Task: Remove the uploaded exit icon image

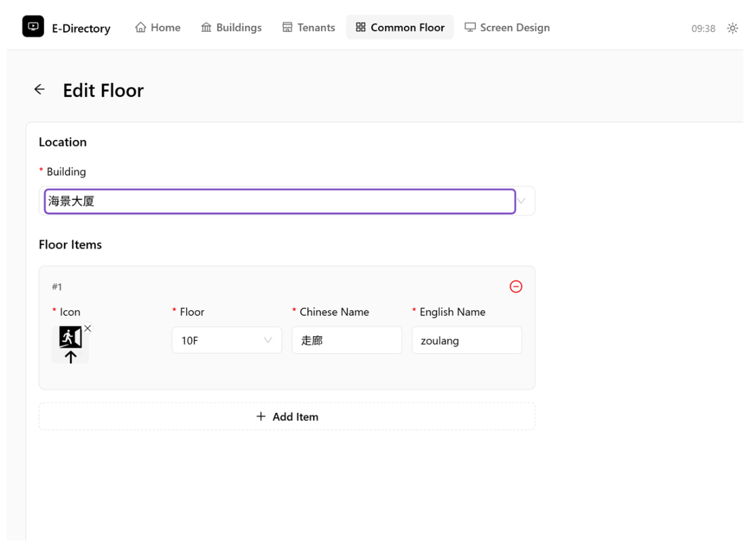Action: pyautogui.click(x=88, y=328)
